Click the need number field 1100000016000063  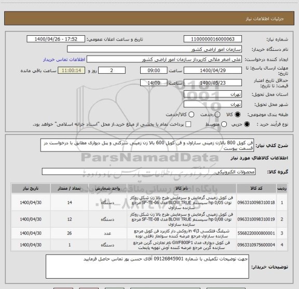click(213, 39)
